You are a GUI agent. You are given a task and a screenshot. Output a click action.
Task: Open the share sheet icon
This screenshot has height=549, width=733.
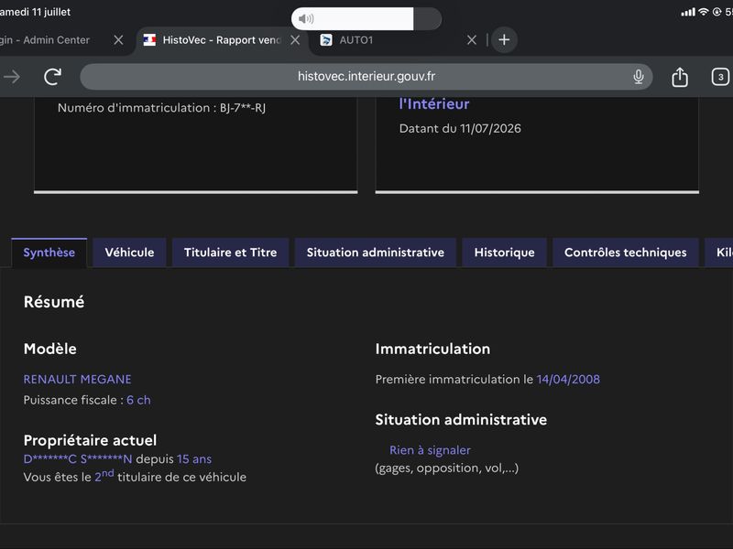679,77
